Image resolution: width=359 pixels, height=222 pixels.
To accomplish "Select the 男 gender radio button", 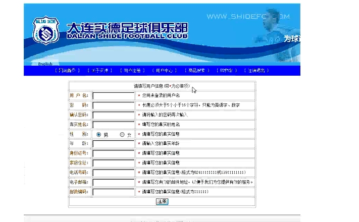I will (98, 134).
